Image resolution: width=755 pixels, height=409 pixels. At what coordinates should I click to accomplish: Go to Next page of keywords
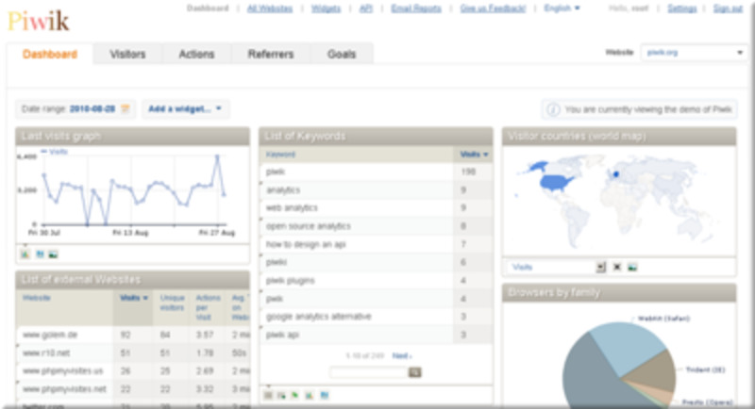402,355
